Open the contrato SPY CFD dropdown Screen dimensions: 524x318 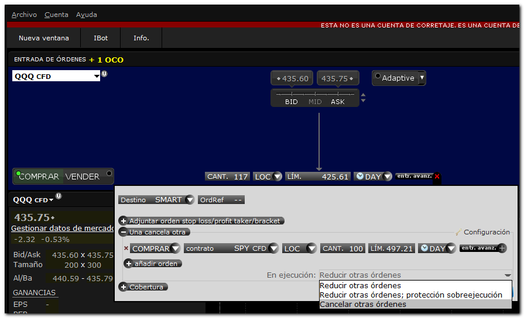tap(273, 248)
